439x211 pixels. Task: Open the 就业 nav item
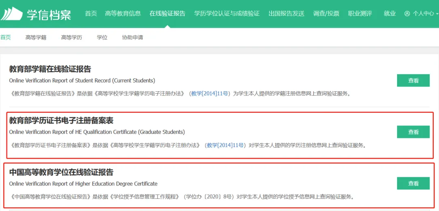[390, 13]
